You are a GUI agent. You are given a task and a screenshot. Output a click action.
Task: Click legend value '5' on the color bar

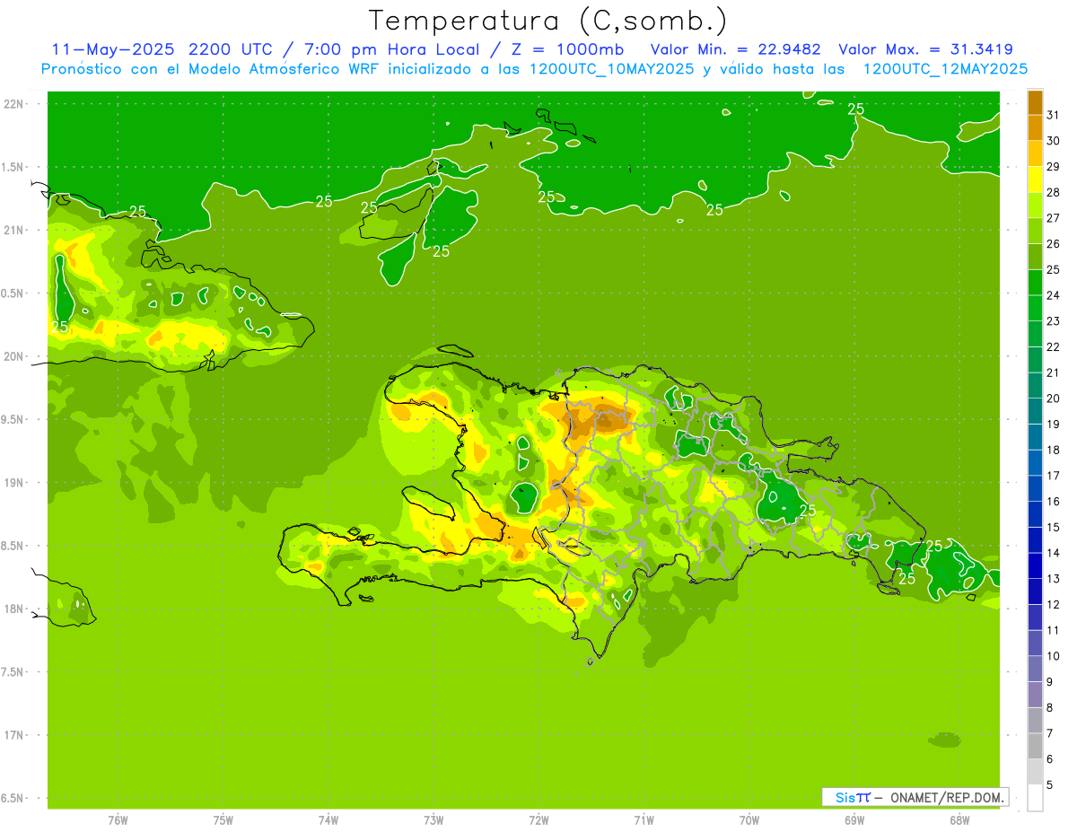1050,784
